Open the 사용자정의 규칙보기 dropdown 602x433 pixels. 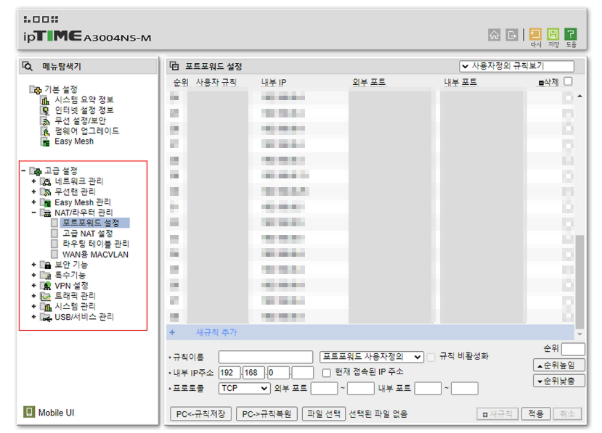click(517, 66)
